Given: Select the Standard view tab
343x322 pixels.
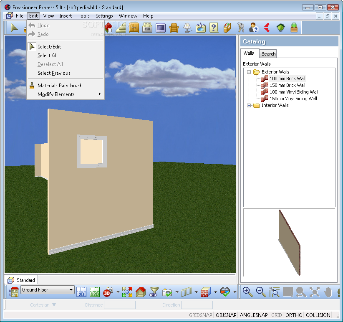Looking at the screenshot, I should click(x=21, y=280).
